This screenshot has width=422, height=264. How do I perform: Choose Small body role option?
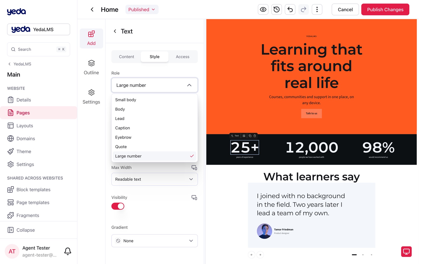[155, 100]
